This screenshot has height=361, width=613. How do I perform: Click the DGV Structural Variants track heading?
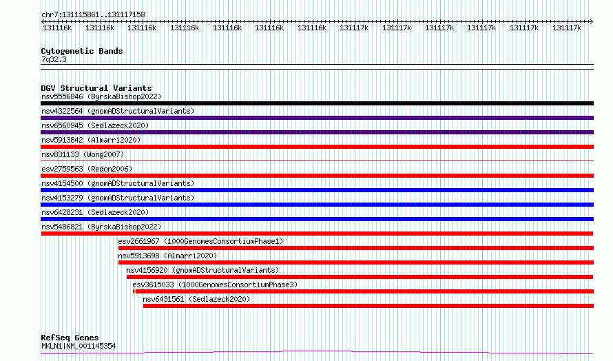click(96, 88)
